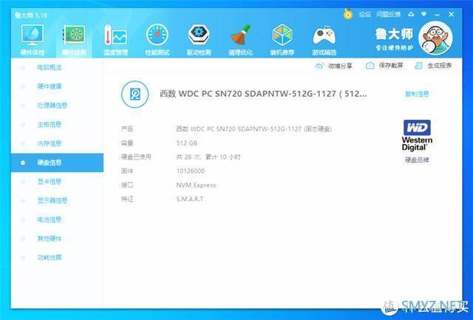Click 保存截屏 to save a screenshot

(384, 66)
